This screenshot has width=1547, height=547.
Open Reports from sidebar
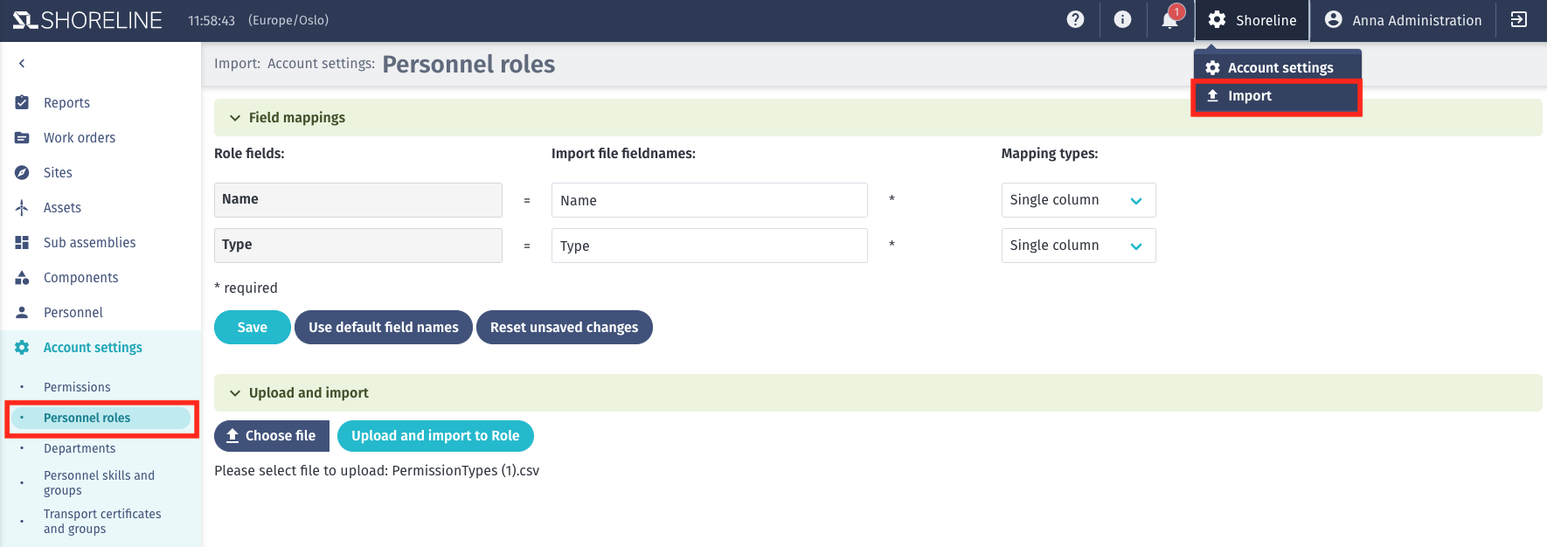pyautogui.click(x=66, y=102)
